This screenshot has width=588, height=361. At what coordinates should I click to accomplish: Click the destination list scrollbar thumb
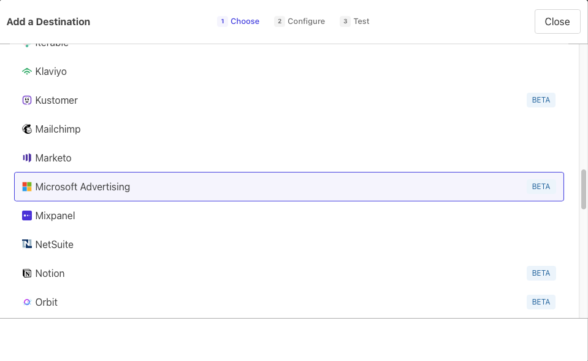click(583, 189)
